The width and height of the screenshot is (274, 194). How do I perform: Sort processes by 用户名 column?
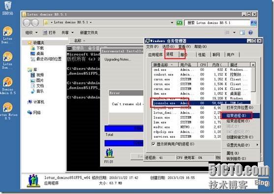pyautogui.click(x=188, y=65)
